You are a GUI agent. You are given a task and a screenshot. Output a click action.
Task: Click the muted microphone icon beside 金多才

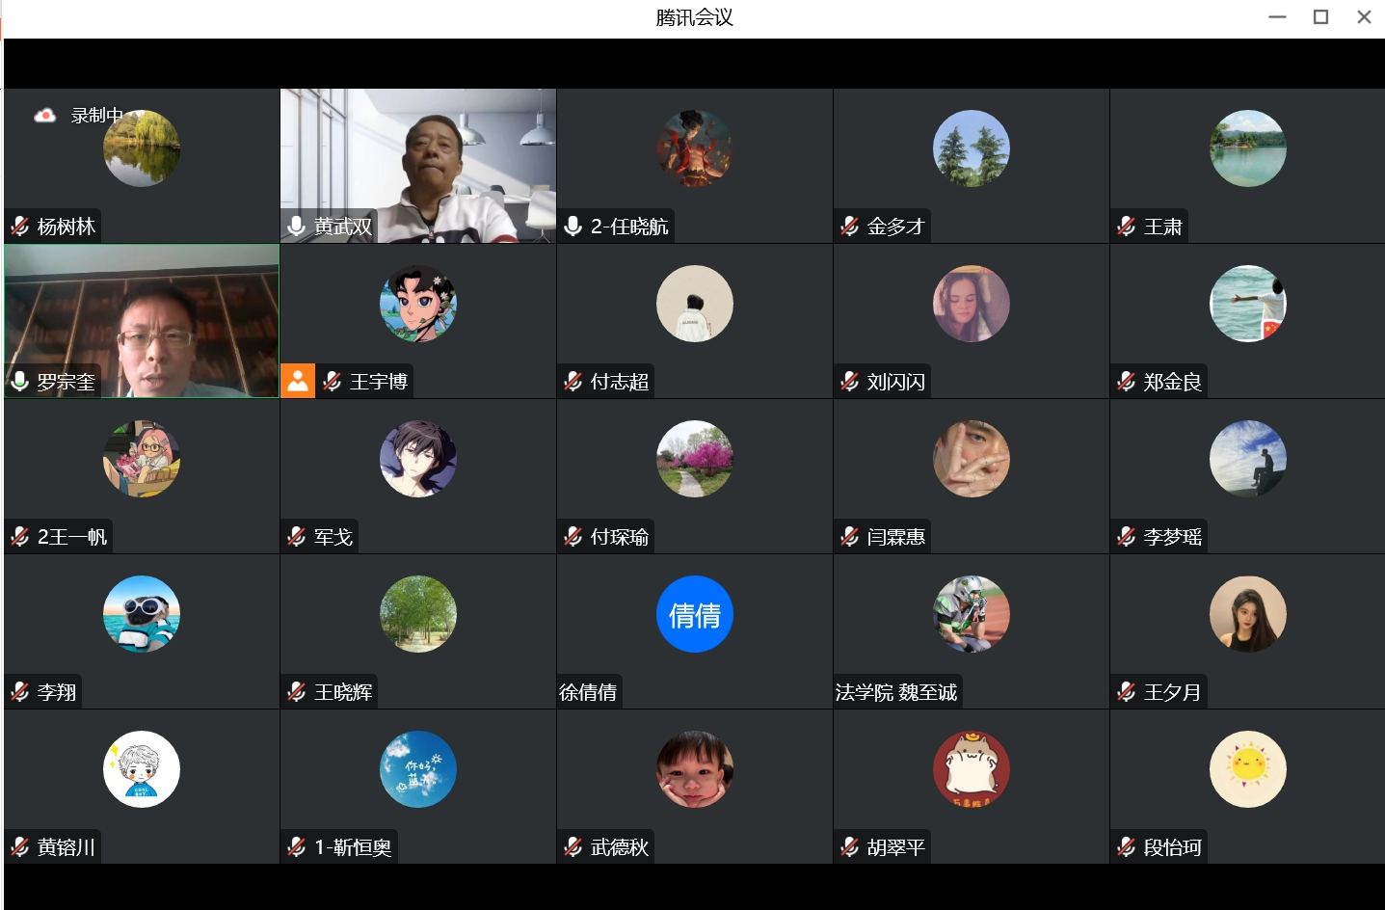pyautogui.click(x=850, y=227)
